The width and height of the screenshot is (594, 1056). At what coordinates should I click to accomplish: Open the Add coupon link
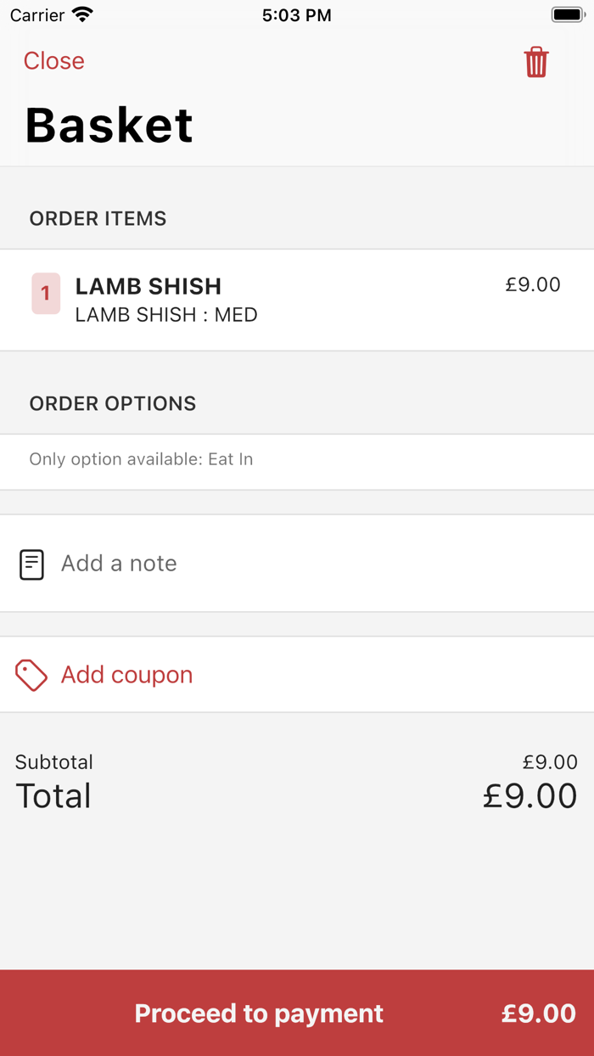pos(126,675)
